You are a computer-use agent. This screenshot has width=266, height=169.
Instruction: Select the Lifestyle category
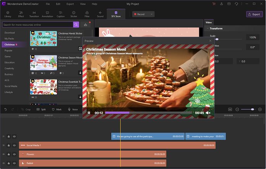point(9,92)
